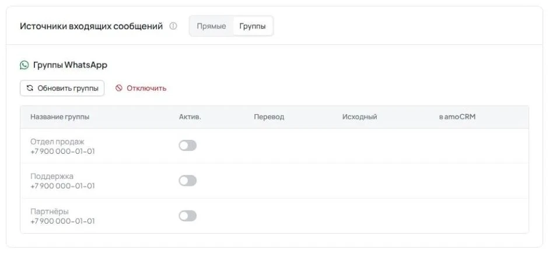
Task: Click the info icon beside Источники входящих сообщений
Action: 173,26
